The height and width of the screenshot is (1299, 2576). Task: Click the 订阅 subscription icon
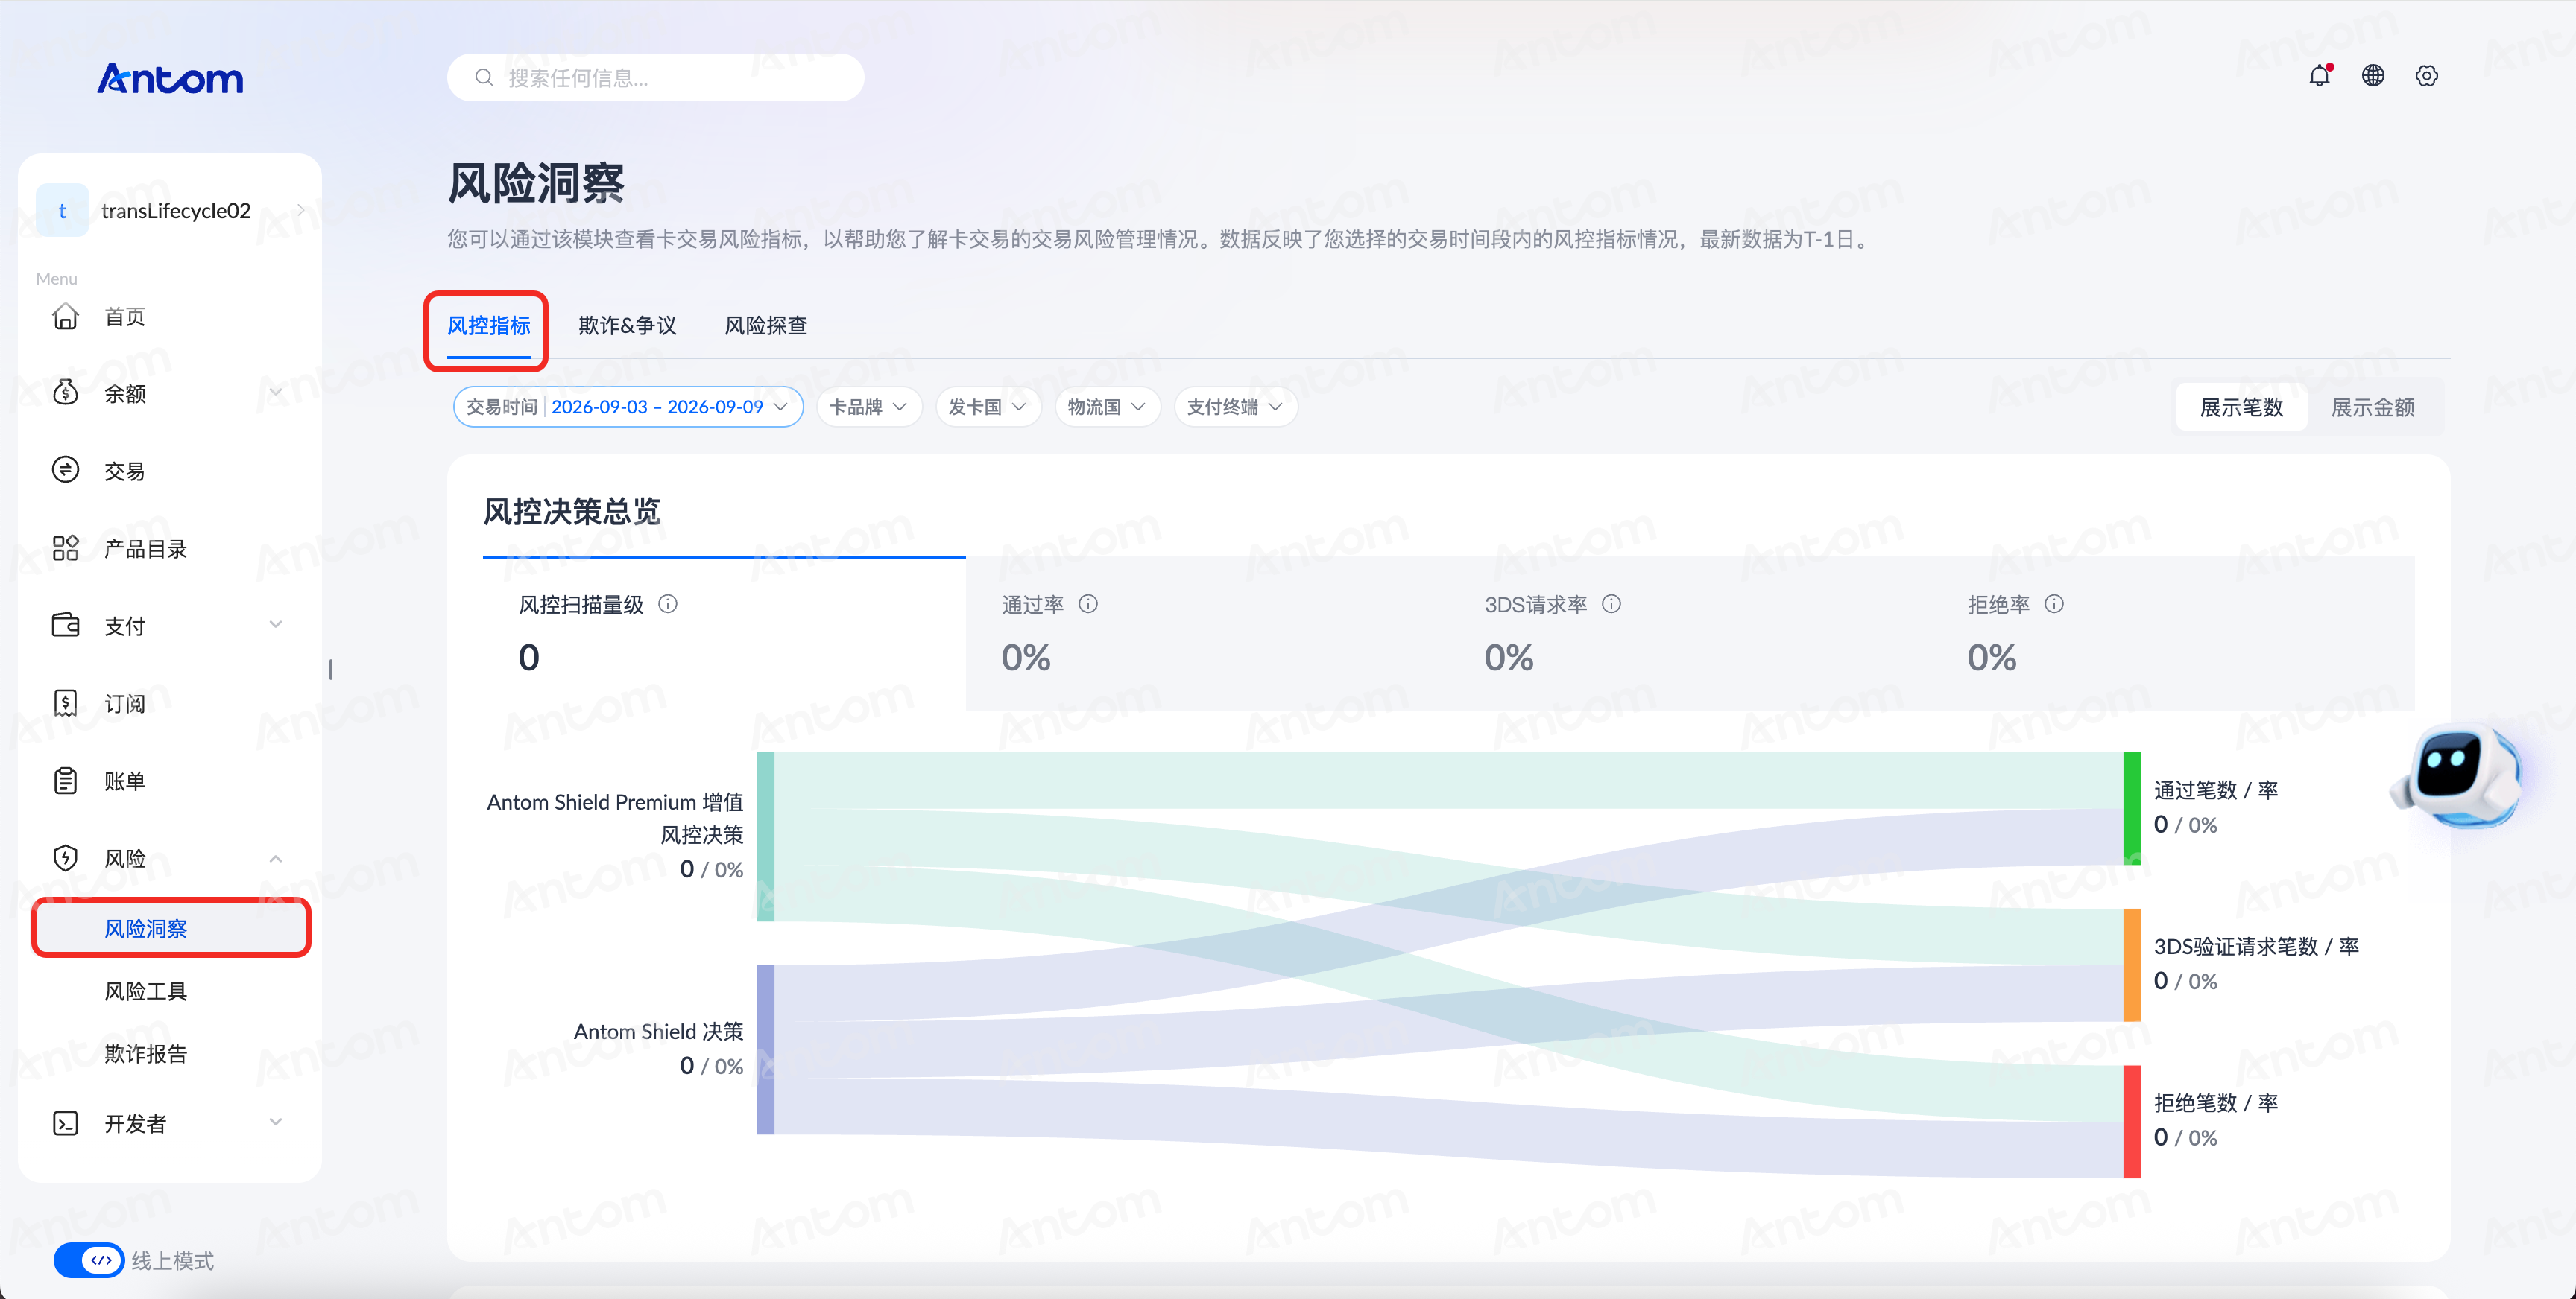click(66, 703)
